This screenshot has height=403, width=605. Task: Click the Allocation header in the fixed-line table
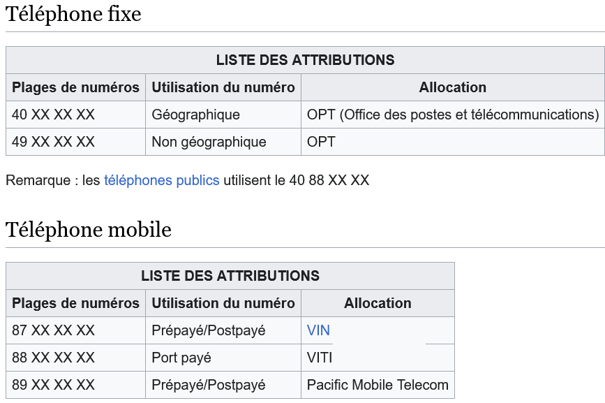pos(453,87)
